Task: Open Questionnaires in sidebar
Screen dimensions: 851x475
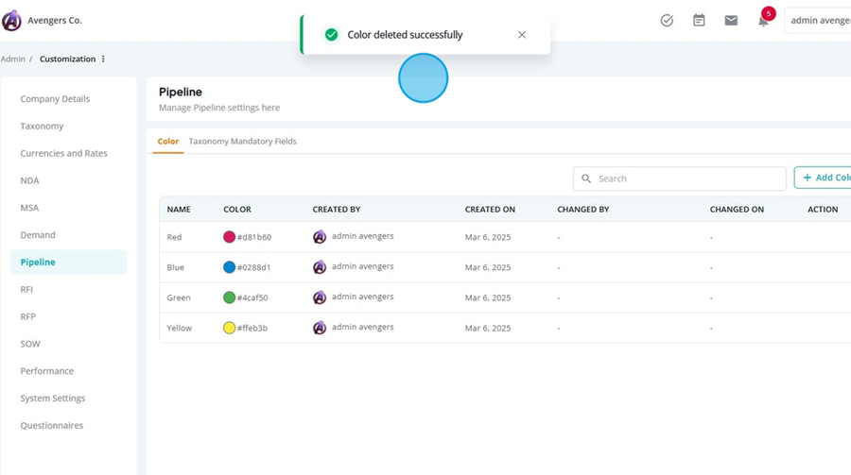Action: [52, 426]
